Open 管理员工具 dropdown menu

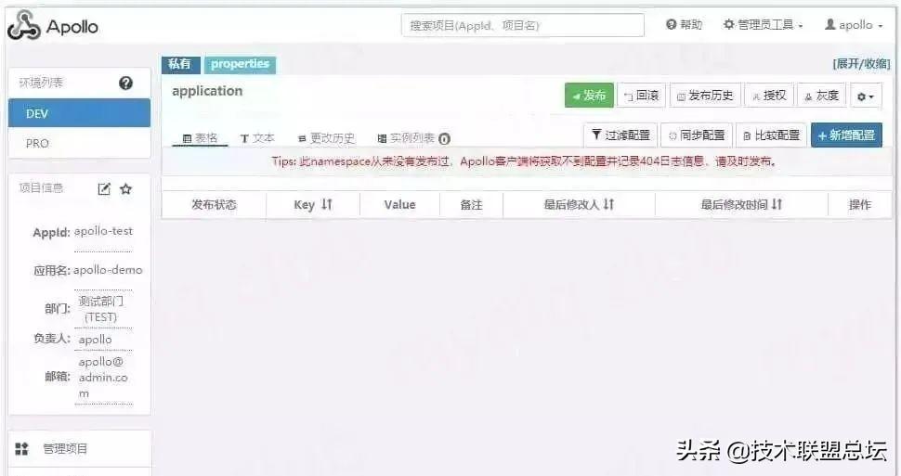pos(763,25)
